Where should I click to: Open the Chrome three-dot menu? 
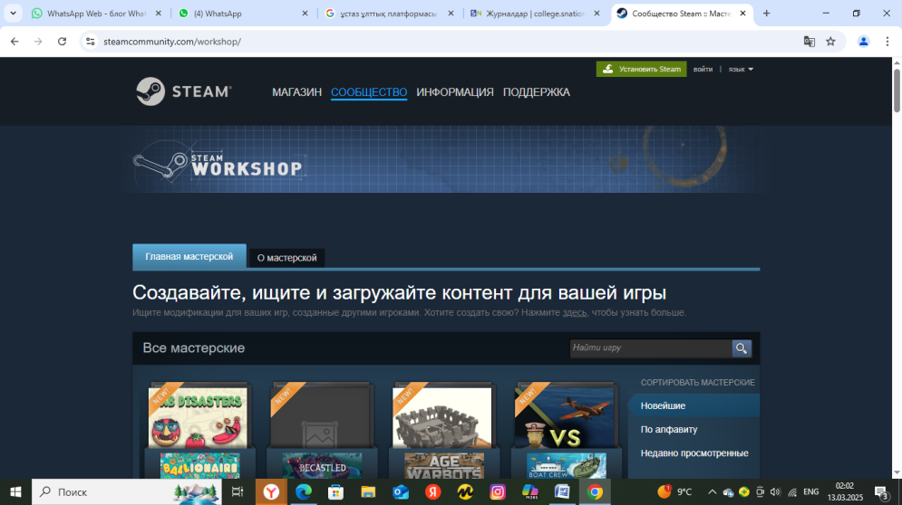(887, 42)
